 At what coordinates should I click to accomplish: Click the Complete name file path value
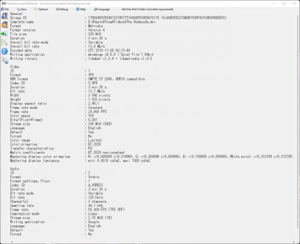[x=122, y=22]
